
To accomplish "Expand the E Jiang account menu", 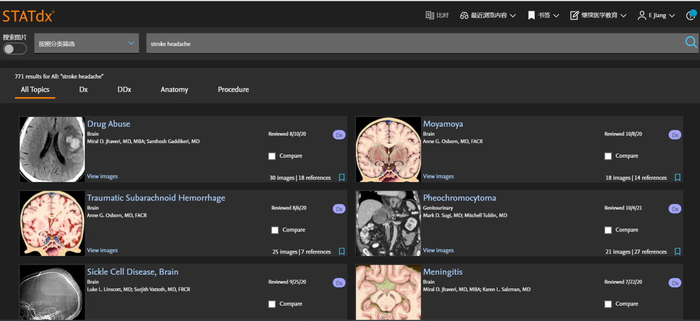I will pyautogui.click(x=656, y=16).
